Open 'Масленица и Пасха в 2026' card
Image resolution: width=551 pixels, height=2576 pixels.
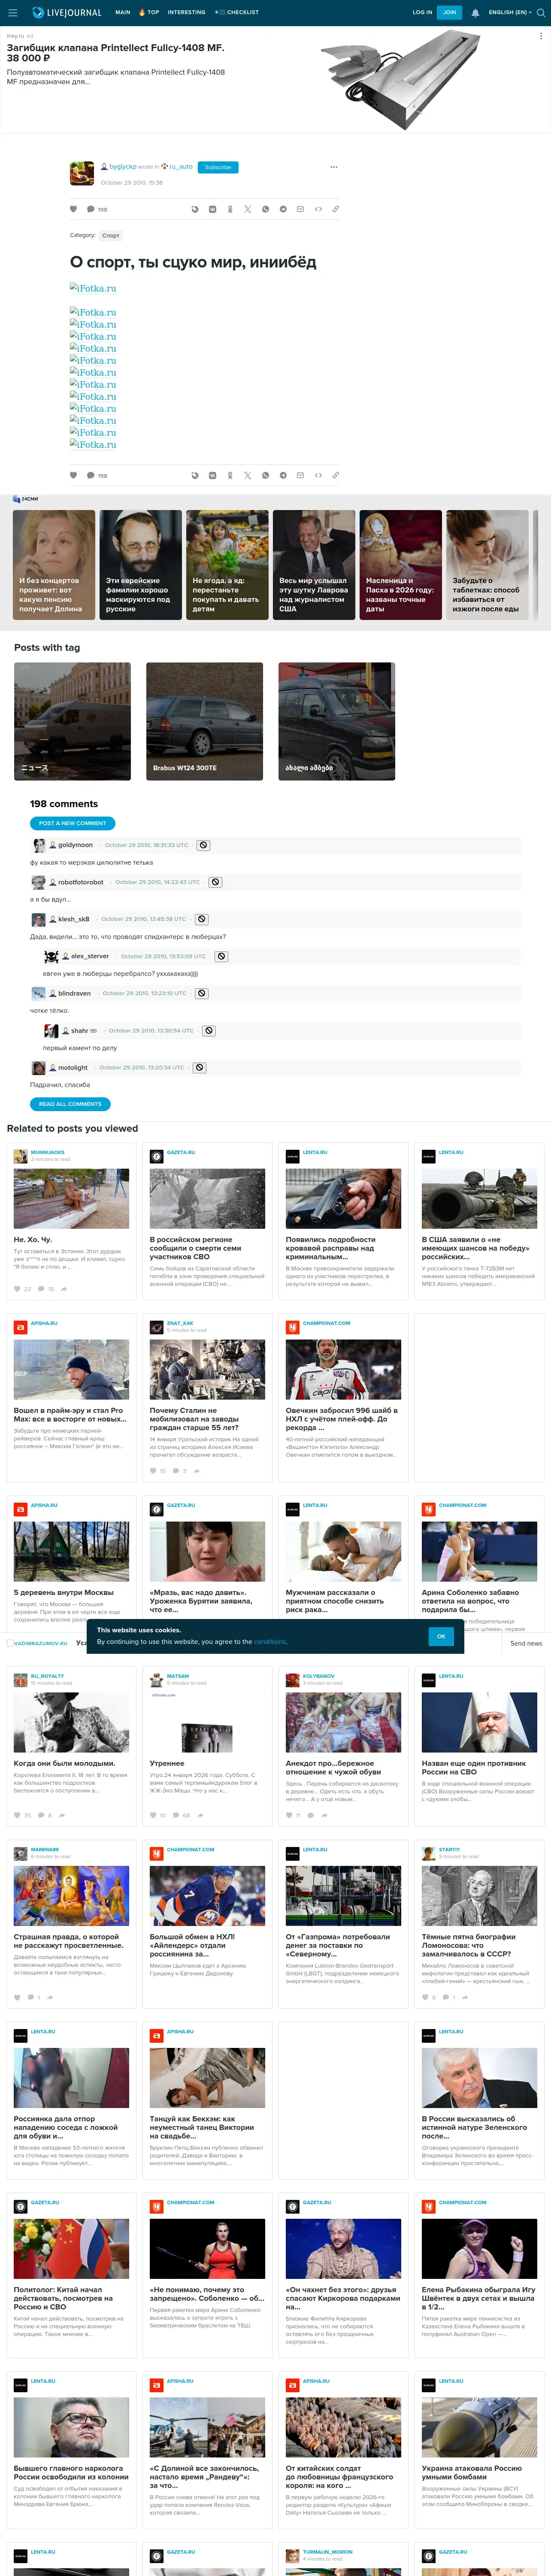401,565
